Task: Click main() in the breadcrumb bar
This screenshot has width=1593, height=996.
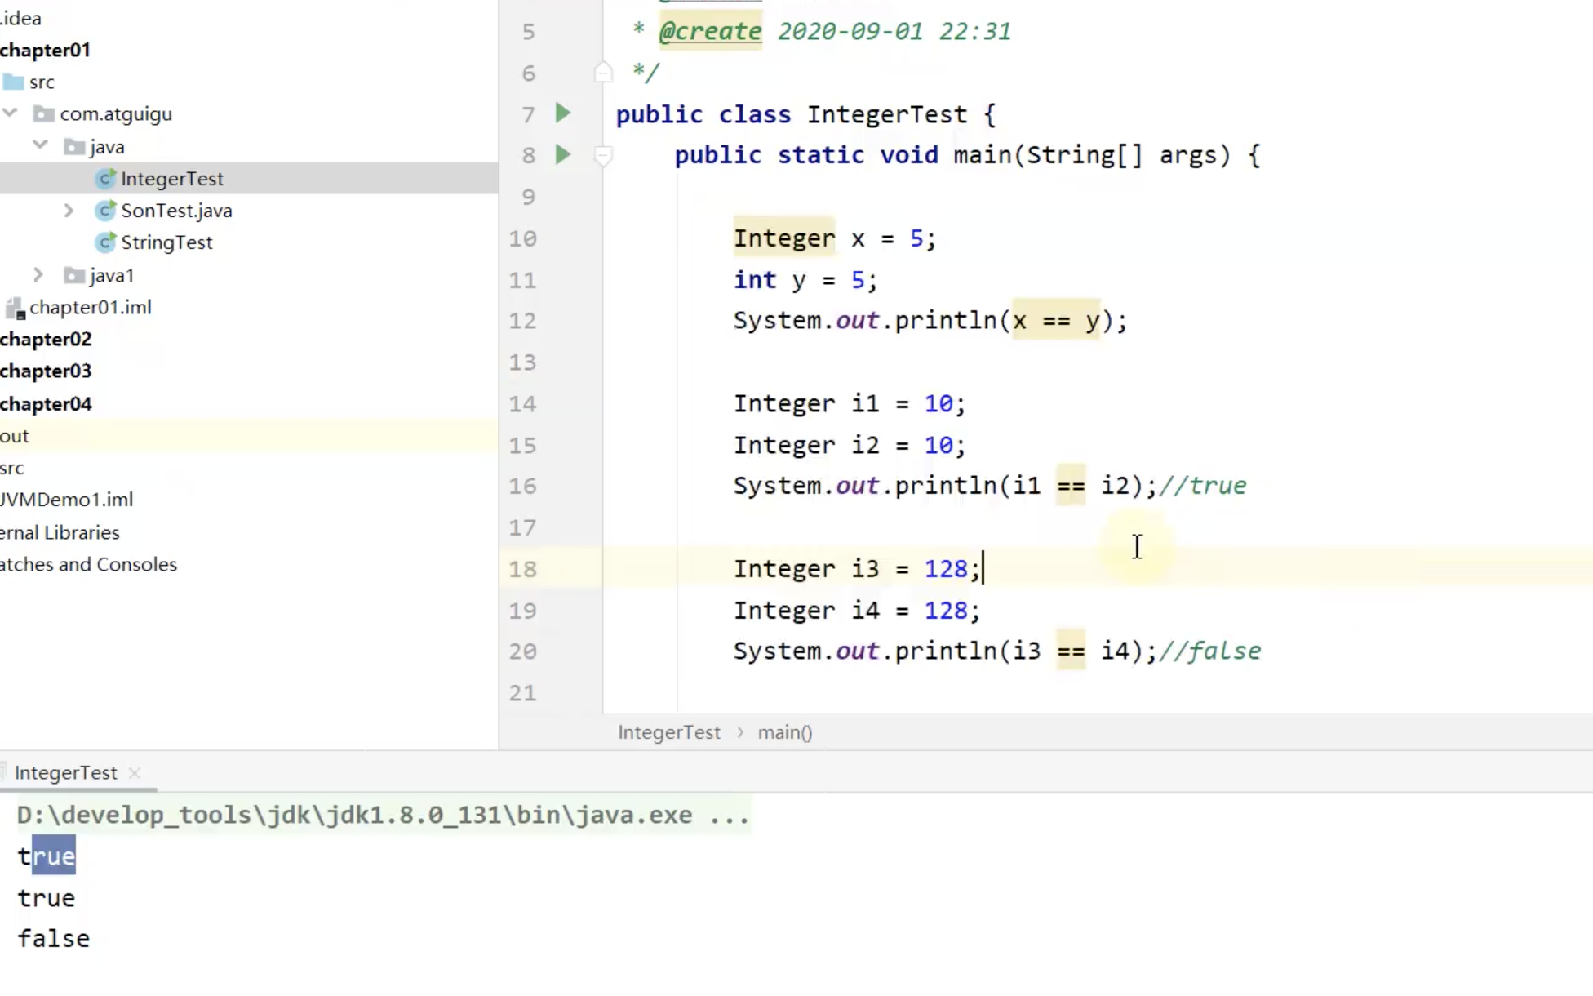Action: [785, 732]
